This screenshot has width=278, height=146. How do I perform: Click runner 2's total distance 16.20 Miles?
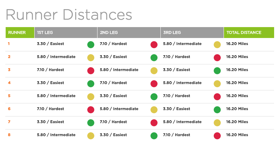pos(237,57)
